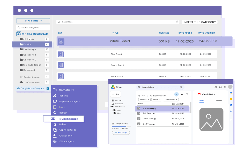The height and width of the screenshot is (151, 238).
Task: Click the Add Category button
Action: point(33,21)
